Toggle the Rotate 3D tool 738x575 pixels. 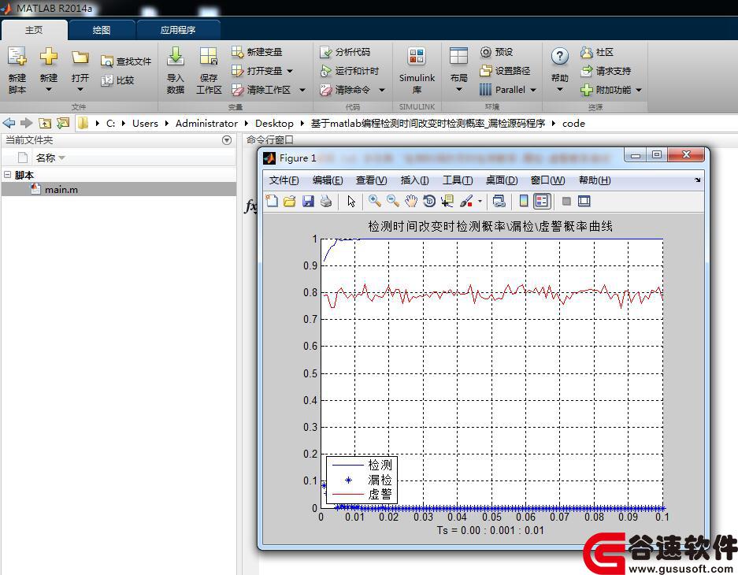click(x=428, y=202)
